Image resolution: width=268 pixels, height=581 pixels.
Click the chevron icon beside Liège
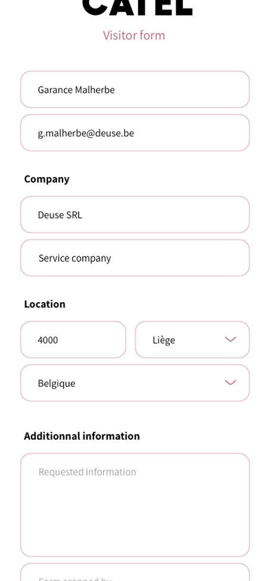click(x=230, y=339)
